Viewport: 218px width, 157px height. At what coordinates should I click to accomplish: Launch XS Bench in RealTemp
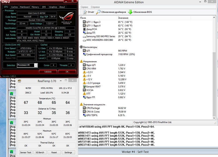(40, 152)
